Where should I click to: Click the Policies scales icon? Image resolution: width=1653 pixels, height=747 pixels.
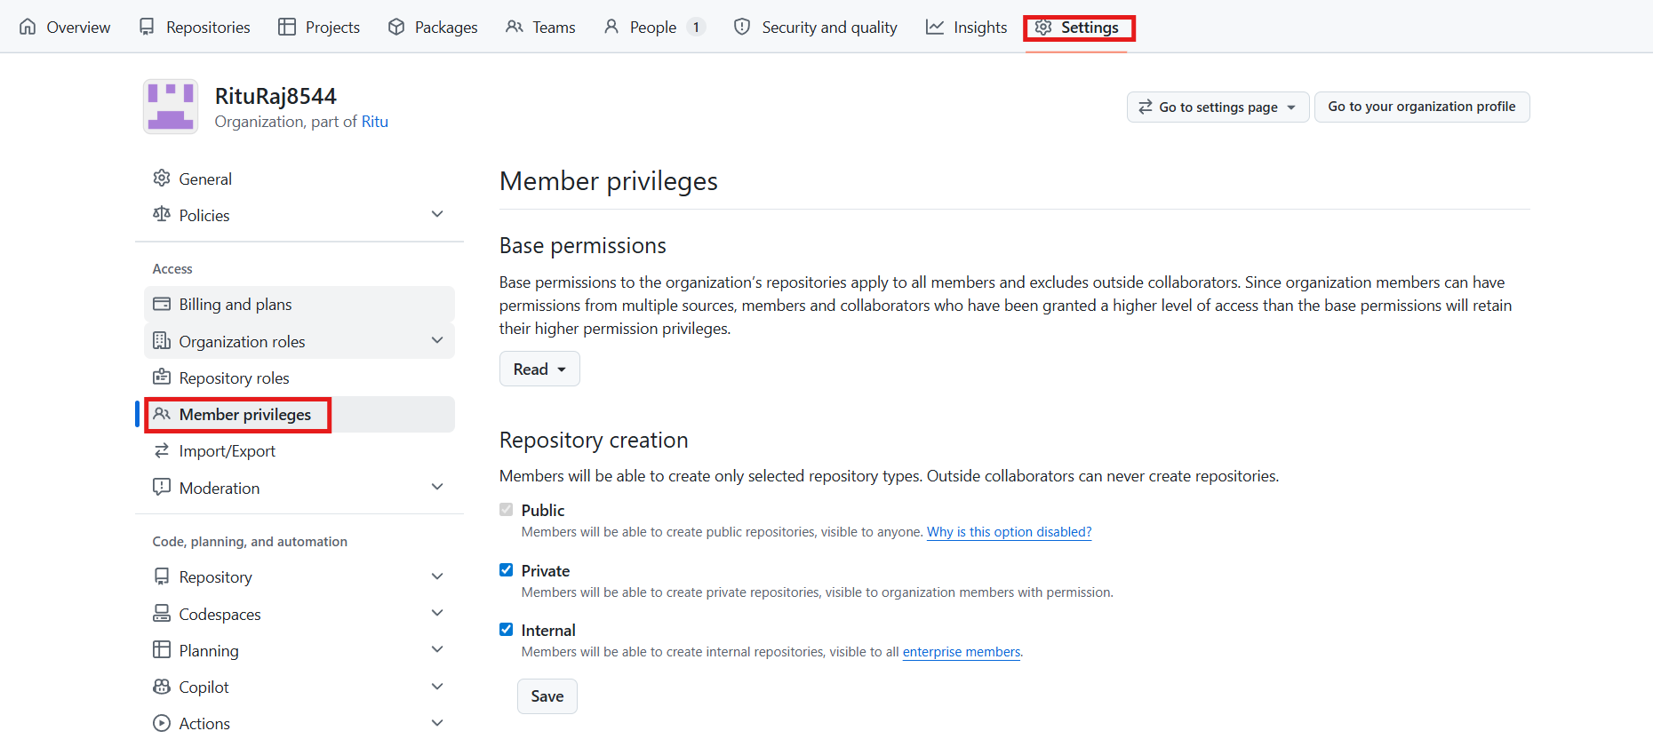click(x=162, y=214)
